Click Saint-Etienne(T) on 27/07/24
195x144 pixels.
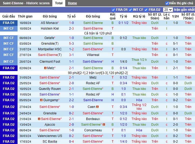[50, 55]
